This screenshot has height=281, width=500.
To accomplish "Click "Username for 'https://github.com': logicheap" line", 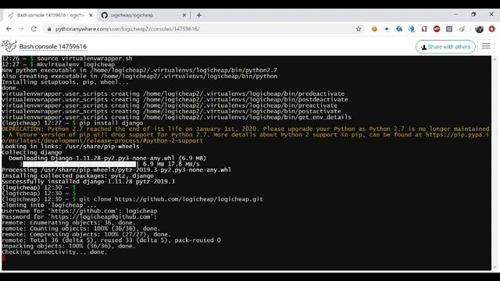I will click(x=80, y=211).
